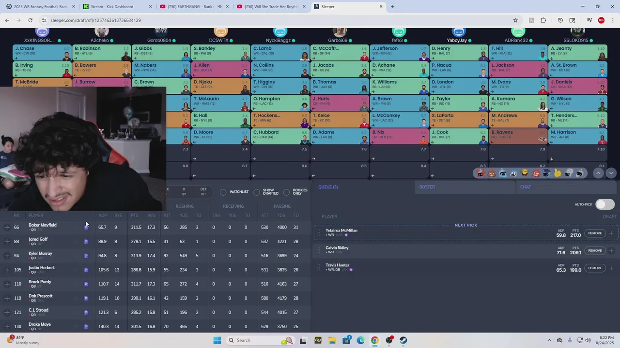Show hidden system tray icons

pos(549,340)
